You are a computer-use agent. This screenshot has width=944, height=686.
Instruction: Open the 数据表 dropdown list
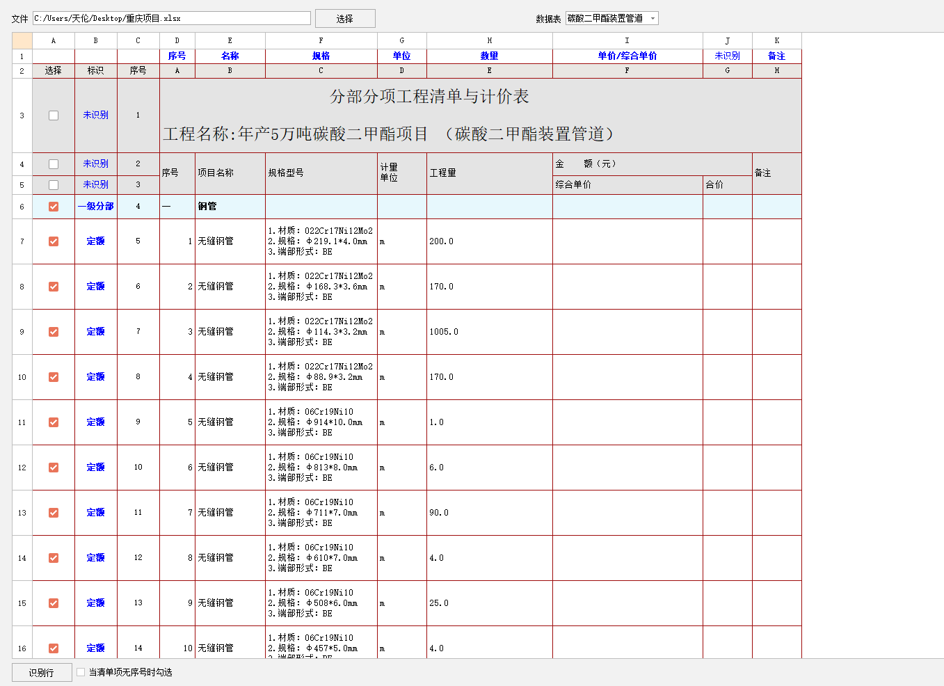tap(611, 18)
